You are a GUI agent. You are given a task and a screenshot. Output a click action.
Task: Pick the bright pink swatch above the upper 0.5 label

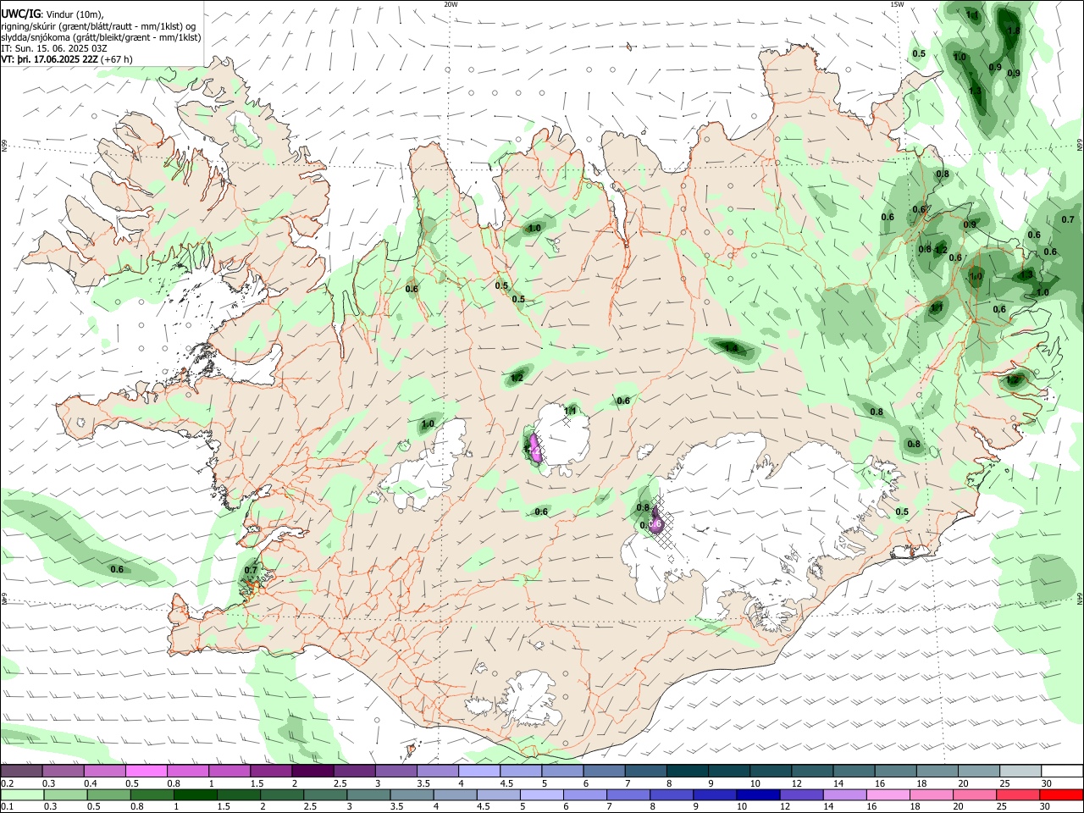[147, 772]
